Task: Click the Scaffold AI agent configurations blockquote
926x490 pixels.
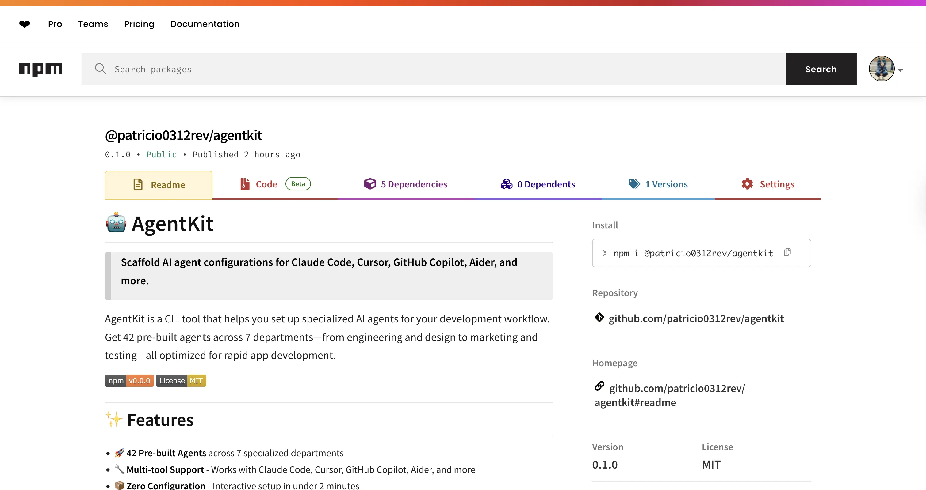Action: click(329, 276)
